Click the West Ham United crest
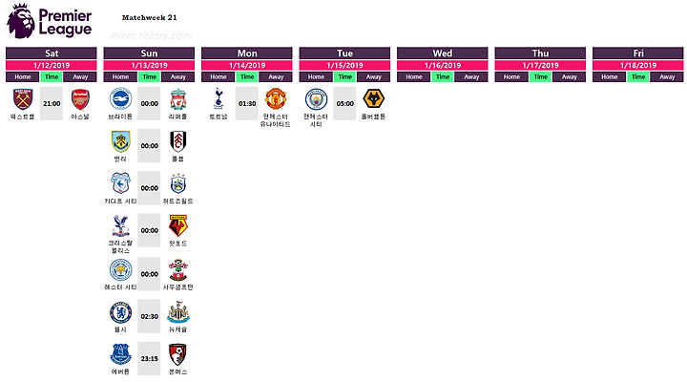Image resolution: width=687 pixels, height=382 pixels. coord(23,99)
